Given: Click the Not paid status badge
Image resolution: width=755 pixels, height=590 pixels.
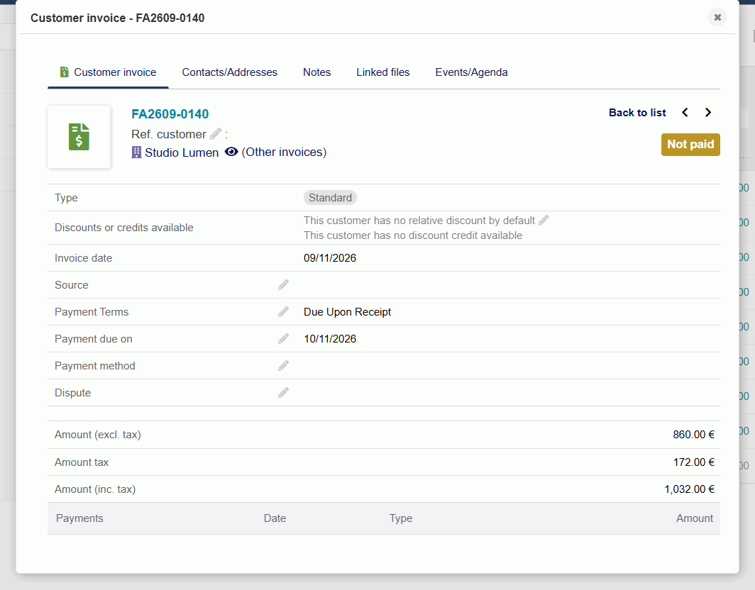Looking at the screenshot, I should tap(690, 145).
